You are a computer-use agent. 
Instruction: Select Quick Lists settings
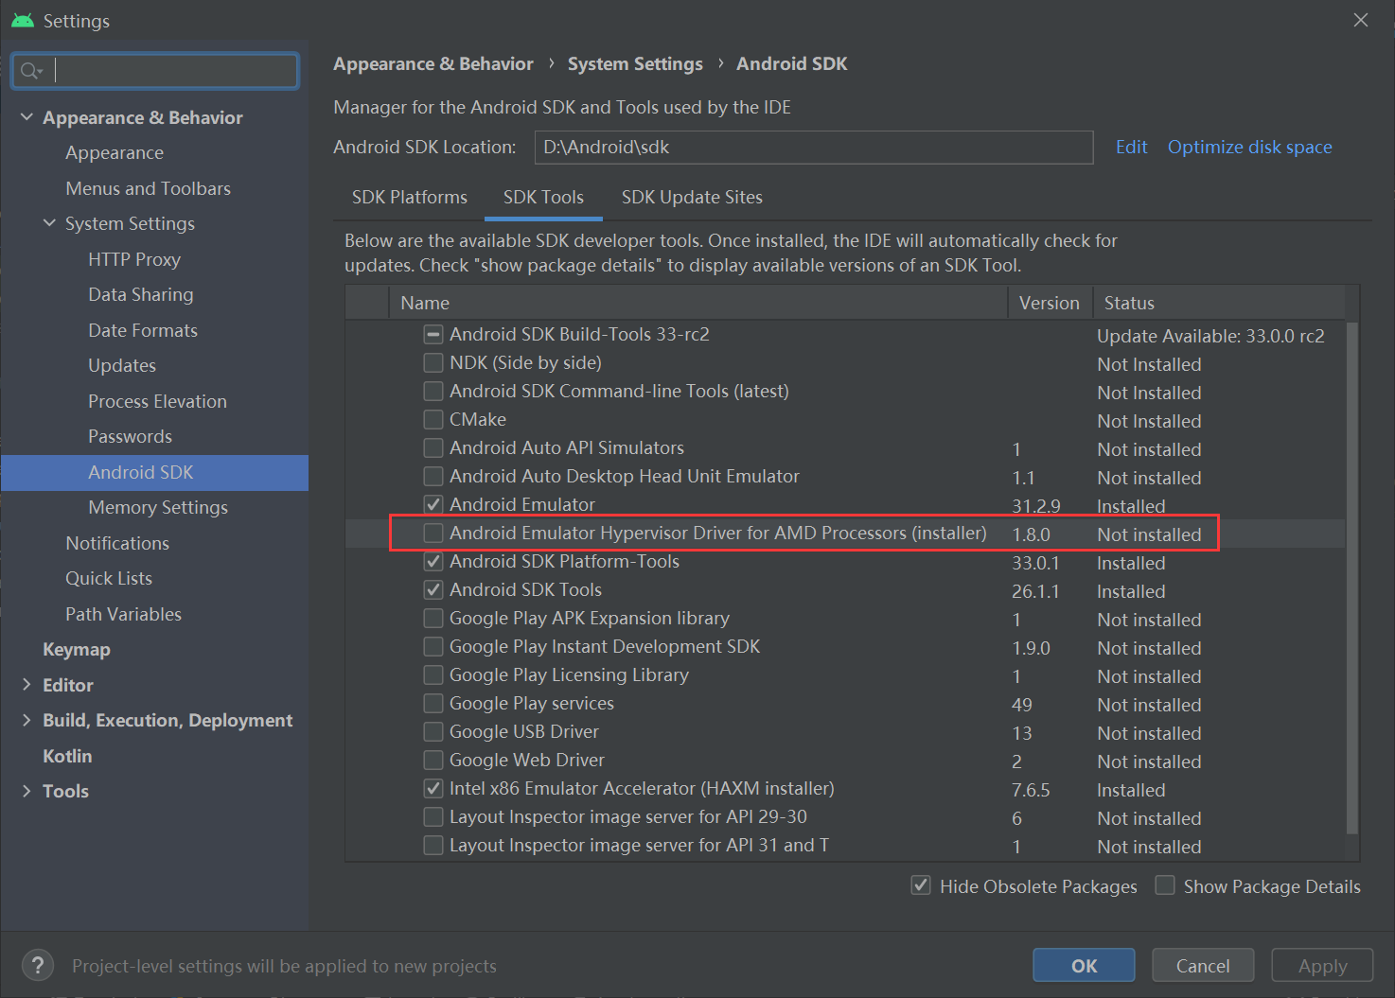[109, 578]
